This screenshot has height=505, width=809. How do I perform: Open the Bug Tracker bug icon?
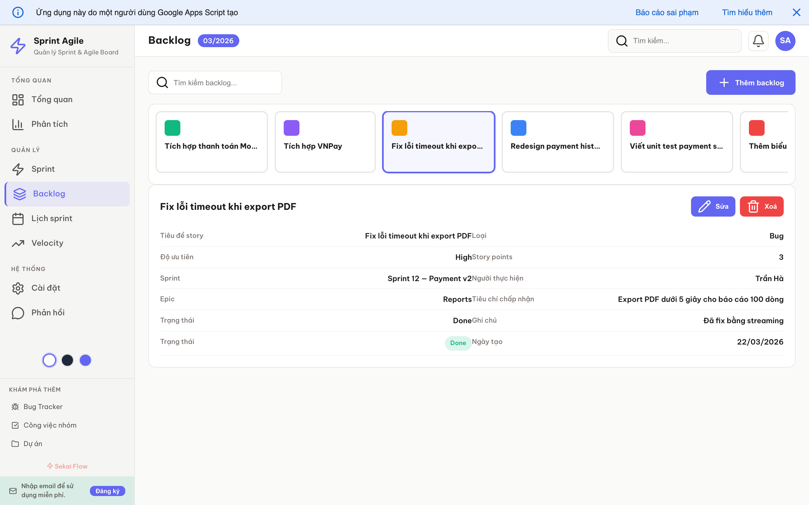pos(15,407)
